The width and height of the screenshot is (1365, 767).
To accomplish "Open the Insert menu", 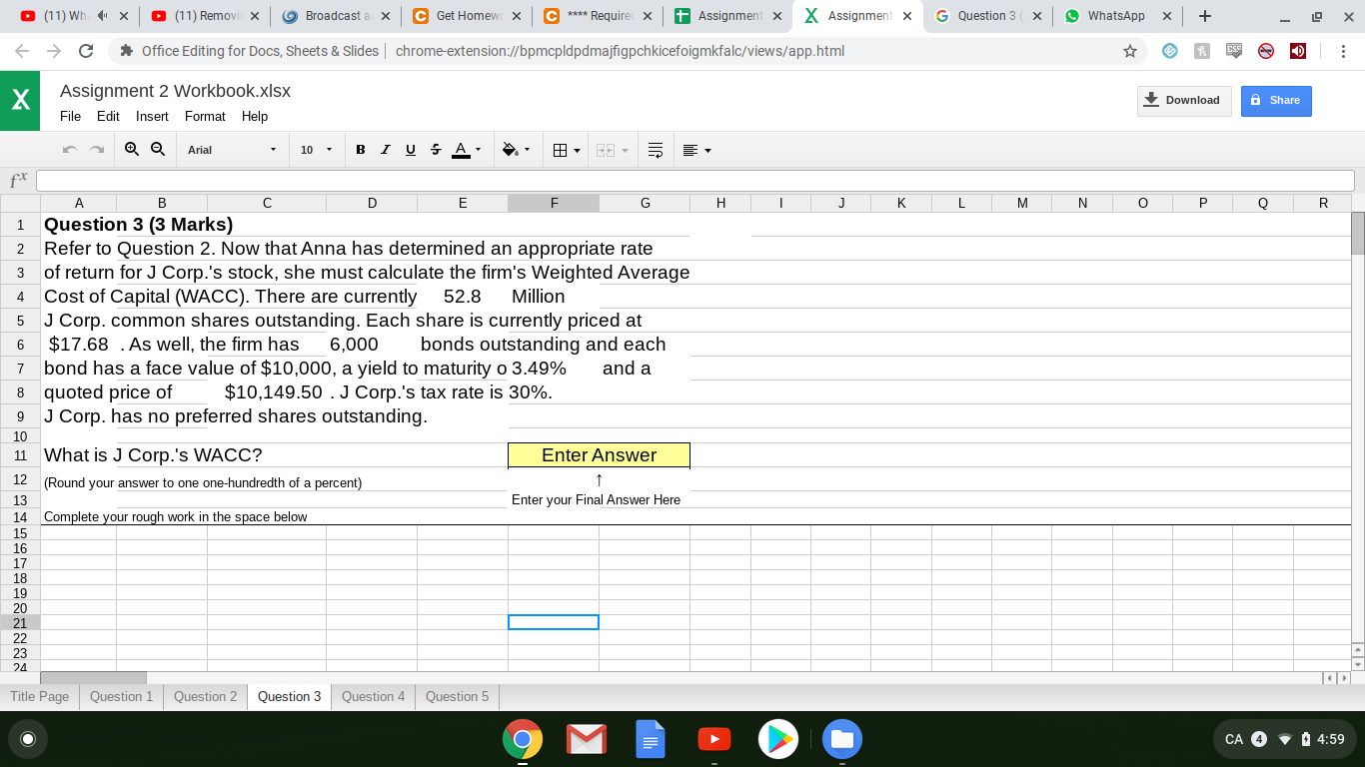I will (152, 116).
